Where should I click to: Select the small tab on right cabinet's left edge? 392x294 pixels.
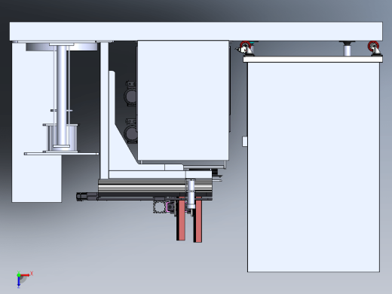(x=245, y=141)
